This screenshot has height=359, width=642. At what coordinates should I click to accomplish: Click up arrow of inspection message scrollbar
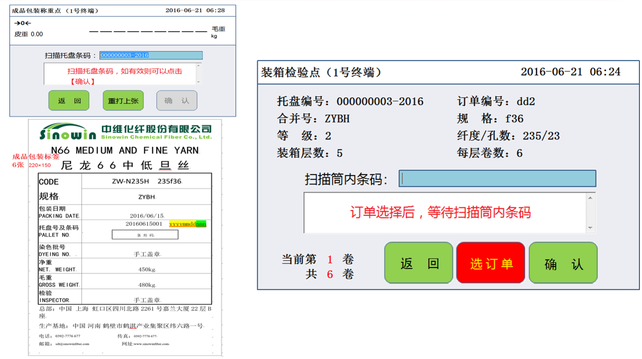pyautogui.click(x=590, y=198)
